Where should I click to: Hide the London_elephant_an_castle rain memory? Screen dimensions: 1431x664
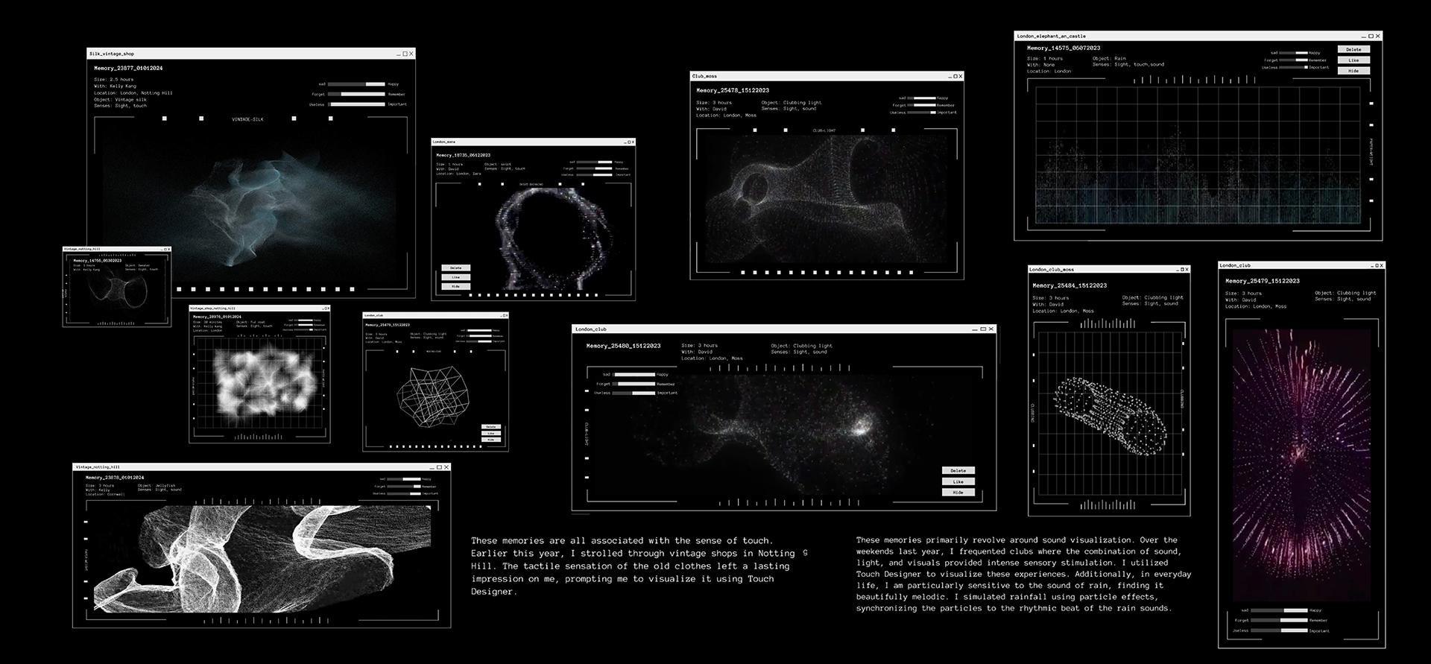coord(1353,71)
